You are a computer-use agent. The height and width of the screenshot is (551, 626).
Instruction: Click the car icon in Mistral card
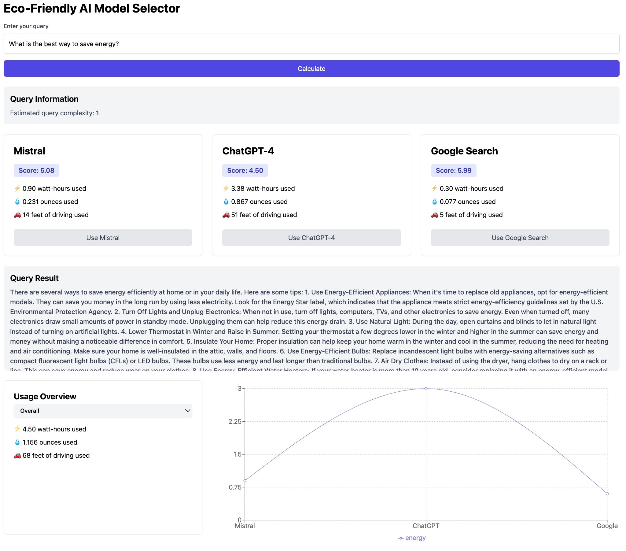click(17, 215)
